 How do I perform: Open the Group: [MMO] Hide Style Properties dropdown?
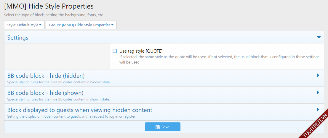coord(81,25)
